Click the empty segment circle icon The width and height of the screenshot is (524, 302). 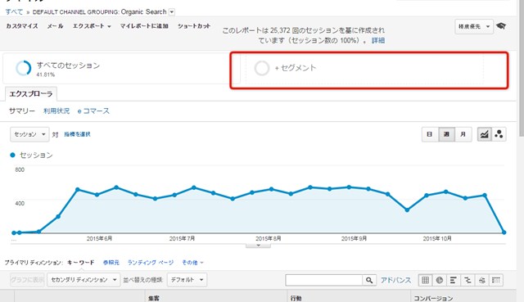tap(262, 68)
